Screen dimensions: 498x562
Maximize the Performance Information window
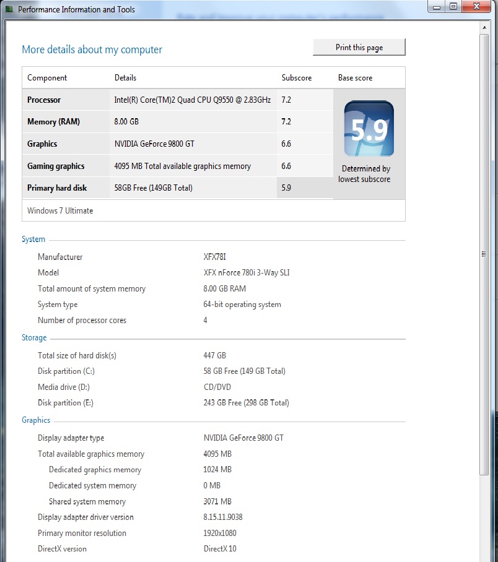pyautogui.click(x=453, y=7)
